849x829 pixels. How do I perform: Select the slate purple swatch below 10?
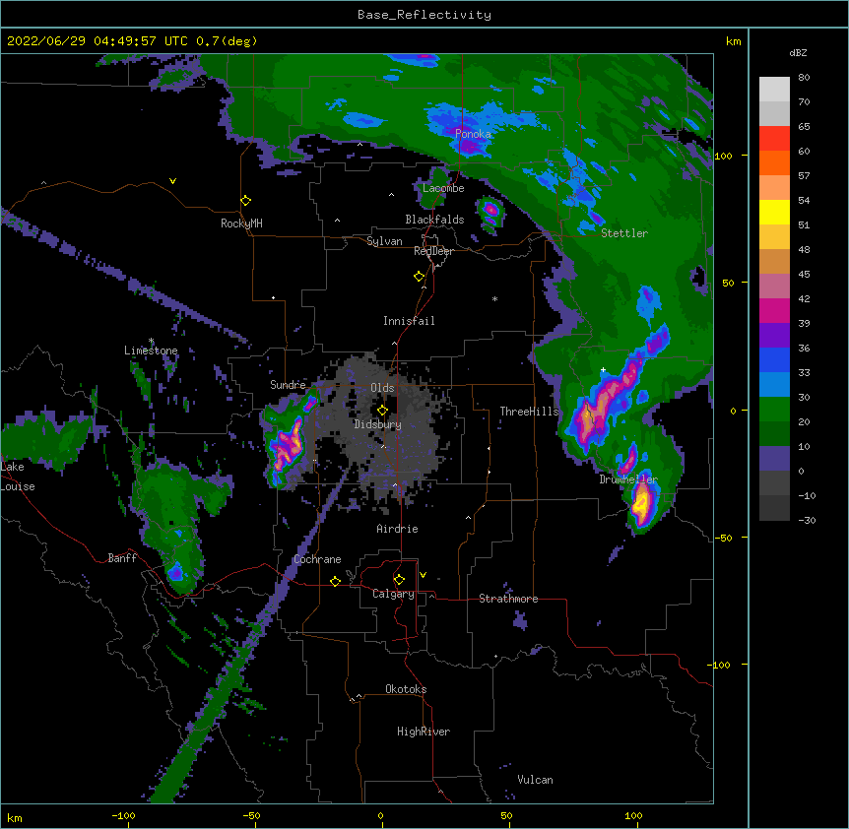pyautogui.click(x=774, y=459)
